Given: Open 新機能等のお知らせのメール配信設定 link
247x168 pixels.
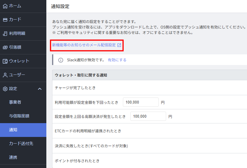Looking at the screenshot, I should [84, 45].
